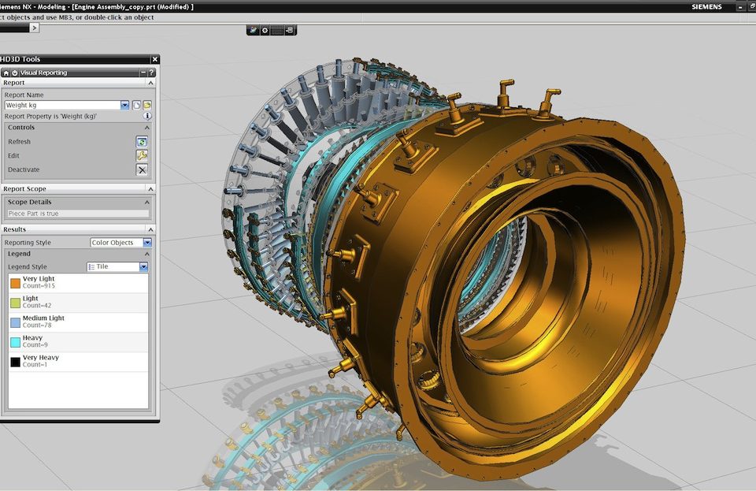Click the Piece Part is true field

[x=78, y=214]
